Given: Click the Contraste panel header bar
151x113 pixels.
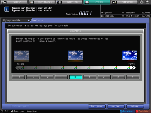Looking at the screenshot, I should [76, 31].
